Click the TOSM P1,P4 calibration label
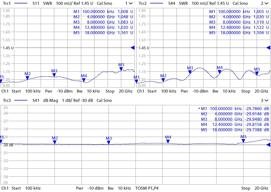271x192 pixels. point(147,188)
